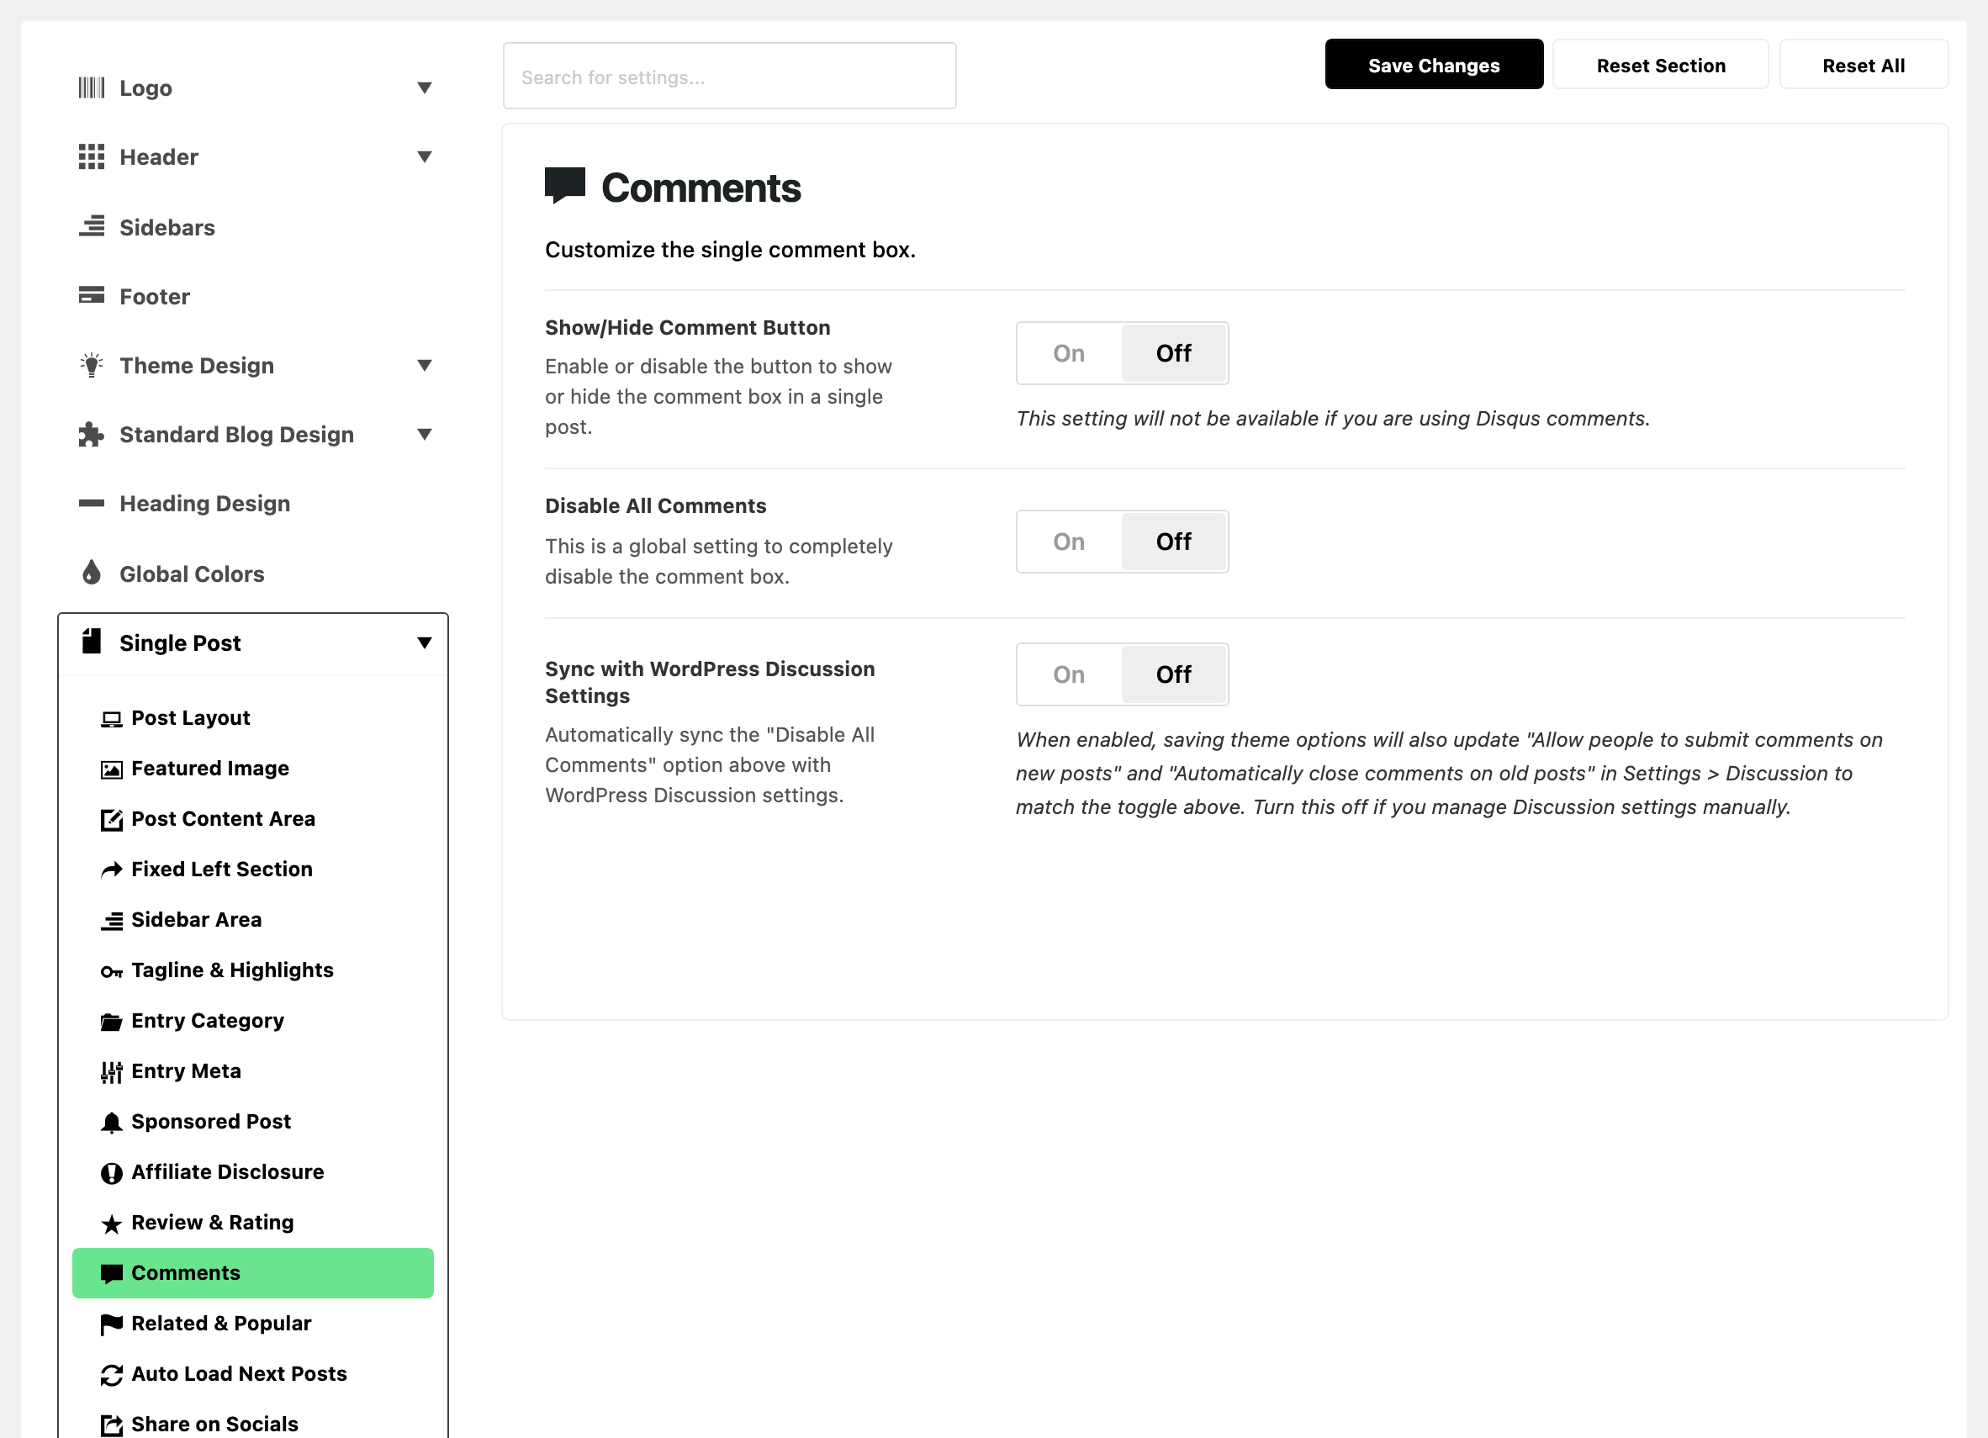Click the Sidebars icon in the menu
The image size is (1988, 1438).
pyautogui.click(x=91, y=227)
